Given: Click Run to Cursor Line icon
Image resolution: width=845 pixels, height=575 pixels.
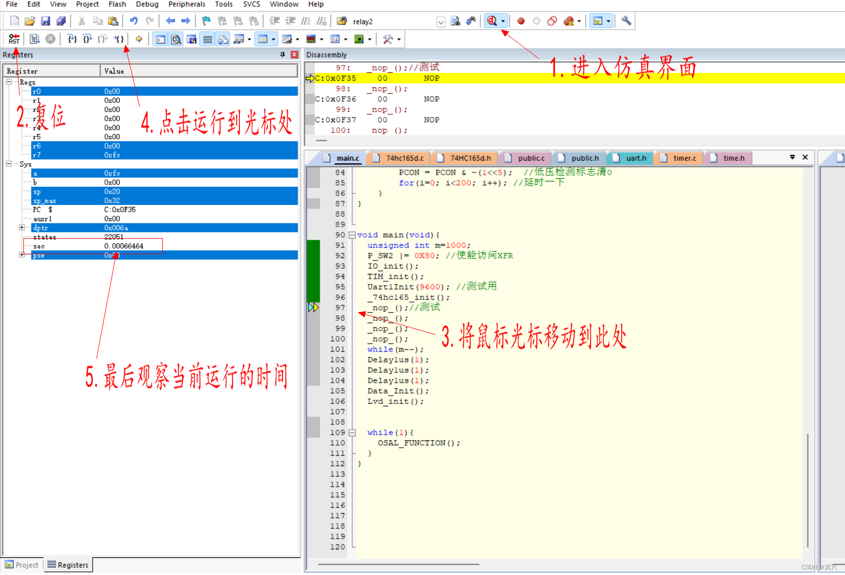Looking at the screenshot, I should [x=119, y=39].
